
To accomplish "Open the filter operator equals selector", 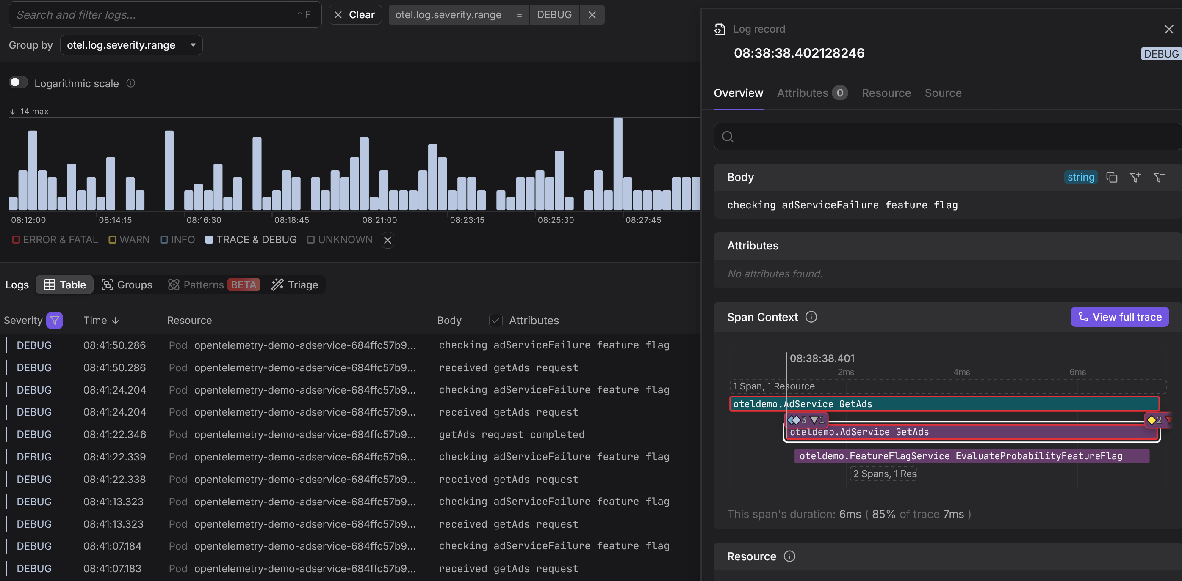I will point(519,15).
